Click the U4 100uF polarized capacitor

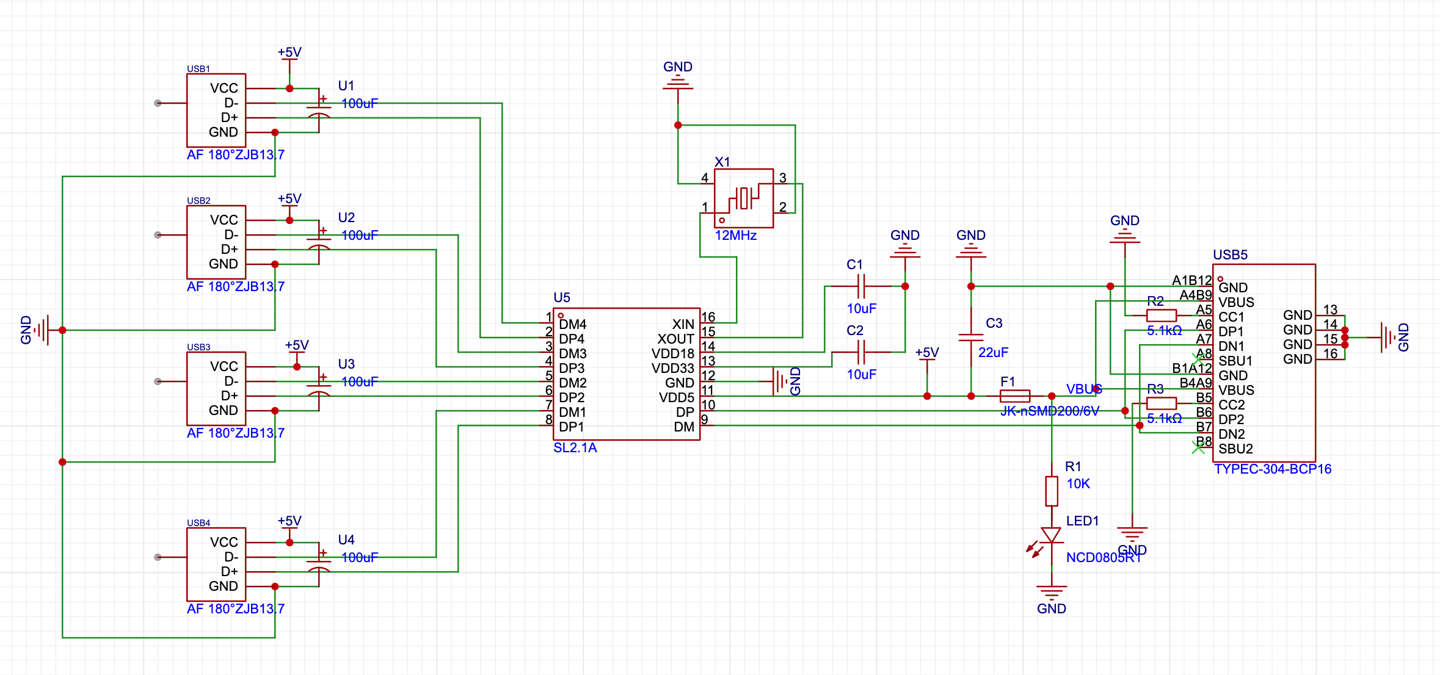pyautogui.click(x=319, y=565)
